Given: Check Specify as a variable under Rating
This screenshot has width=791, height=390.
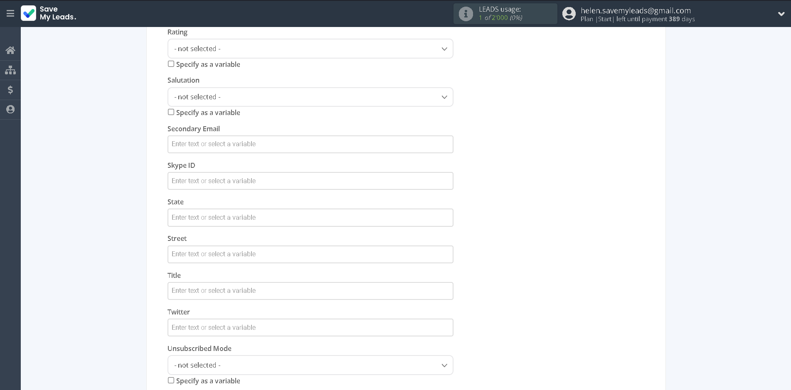Looking at the screenshot, I should pos(171,64).
